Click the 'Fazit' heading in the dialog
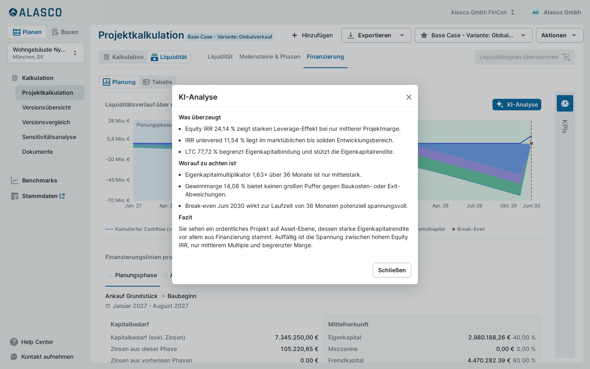Screen dimensions: 590x369 [185, 217]
